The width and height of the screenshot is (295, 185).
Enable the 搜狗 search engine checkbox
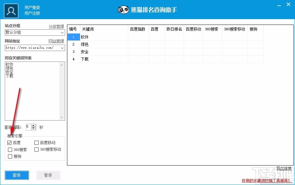[10, 157]
